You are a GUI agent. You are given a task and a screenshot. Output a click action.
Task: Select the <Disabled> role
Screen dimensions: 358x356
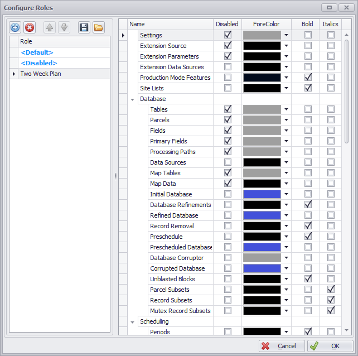pyautogui.click(x=39, y=63)
